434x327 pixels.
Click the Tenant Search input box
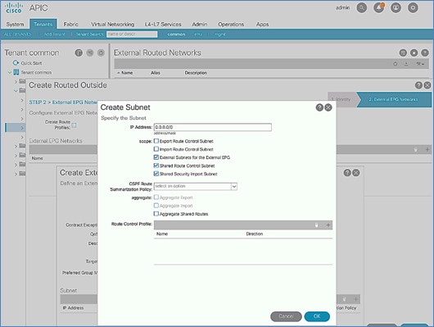coord(132,34)
